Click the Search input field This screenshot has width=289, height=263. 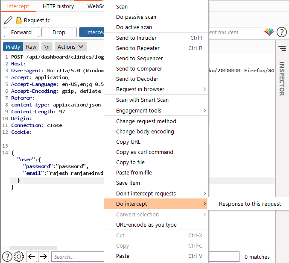click(x=78, y=257)
